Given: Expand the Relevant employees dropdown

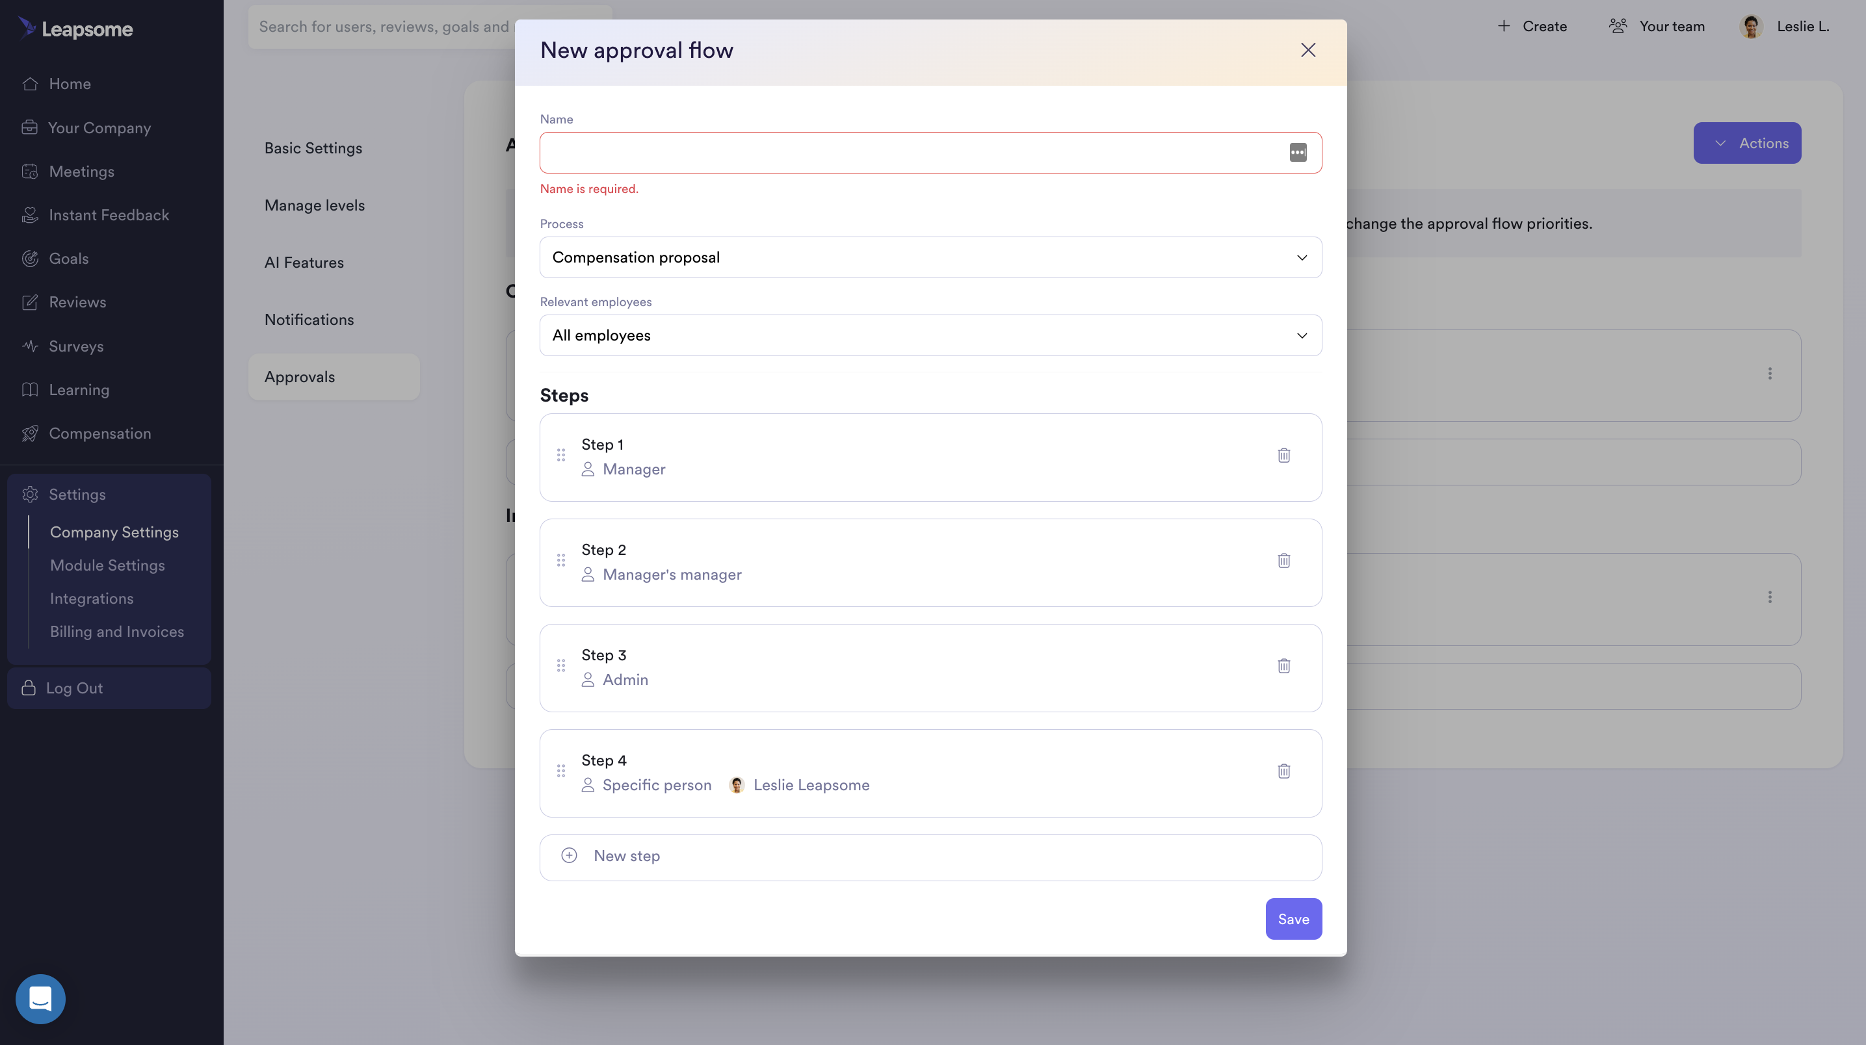Looking at the screenshot, I should [930, 335].
